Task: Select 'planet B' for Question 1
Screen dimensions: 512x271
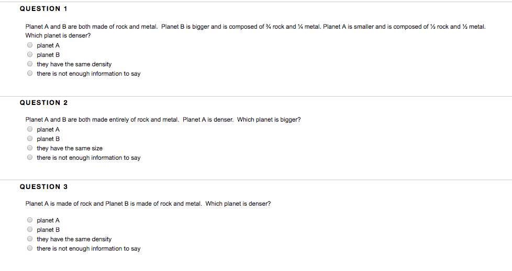Action: (x=30, y=54)
